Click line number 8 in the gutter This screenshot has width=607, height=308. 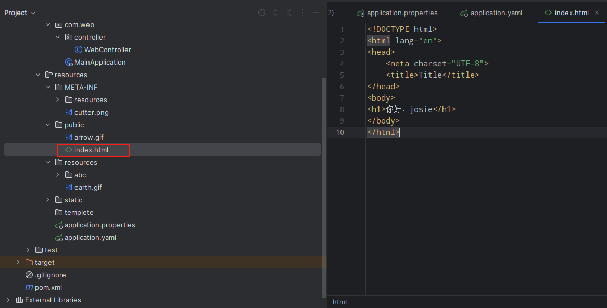click(342, 109)
